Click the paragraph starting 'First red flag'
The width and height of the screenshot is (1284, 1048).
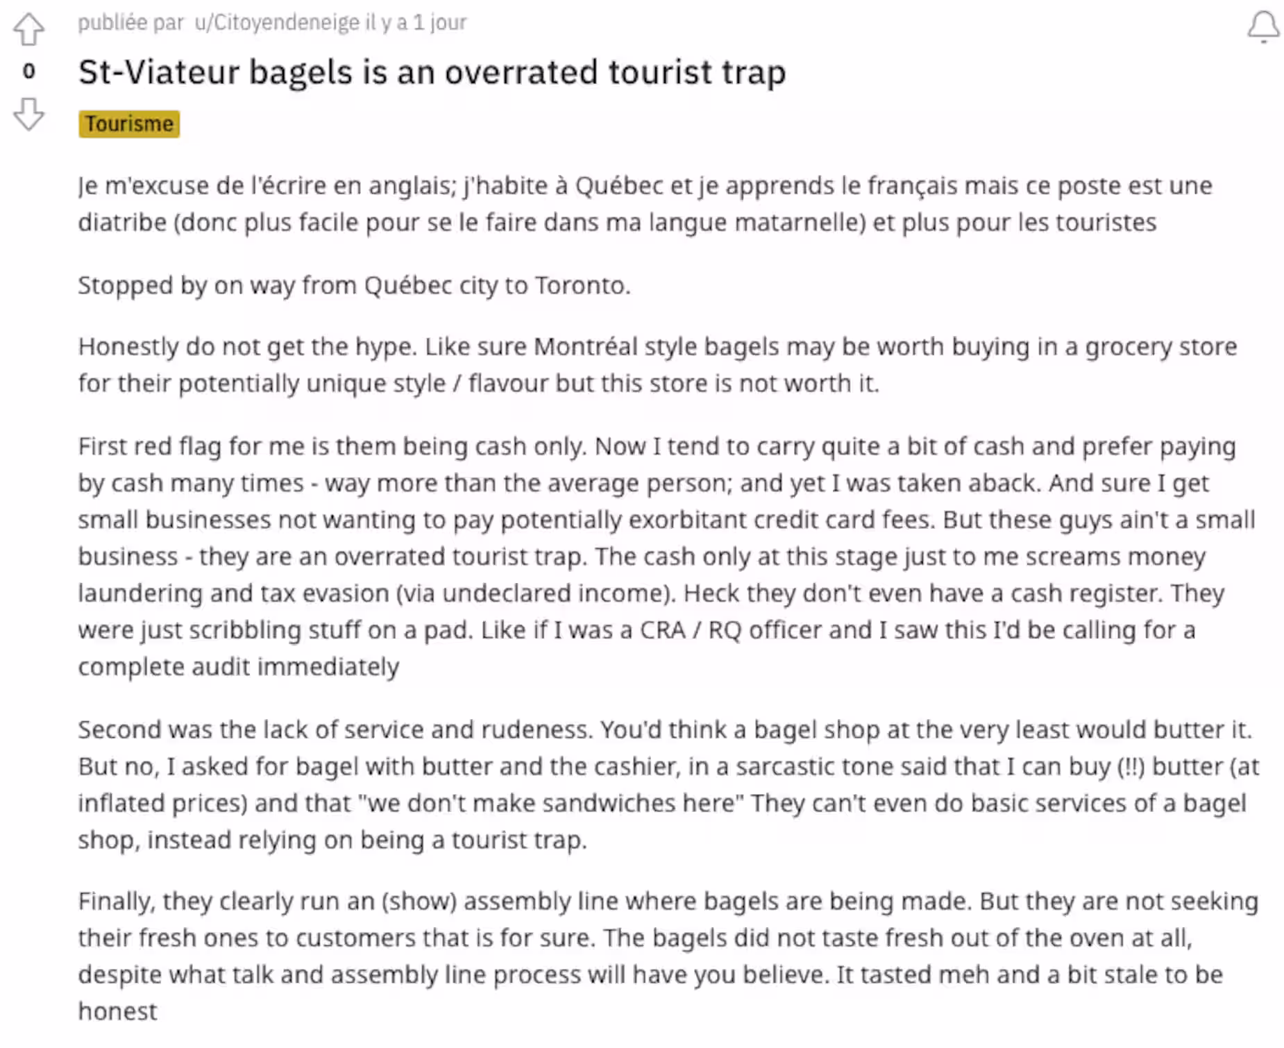click(666, 556)
